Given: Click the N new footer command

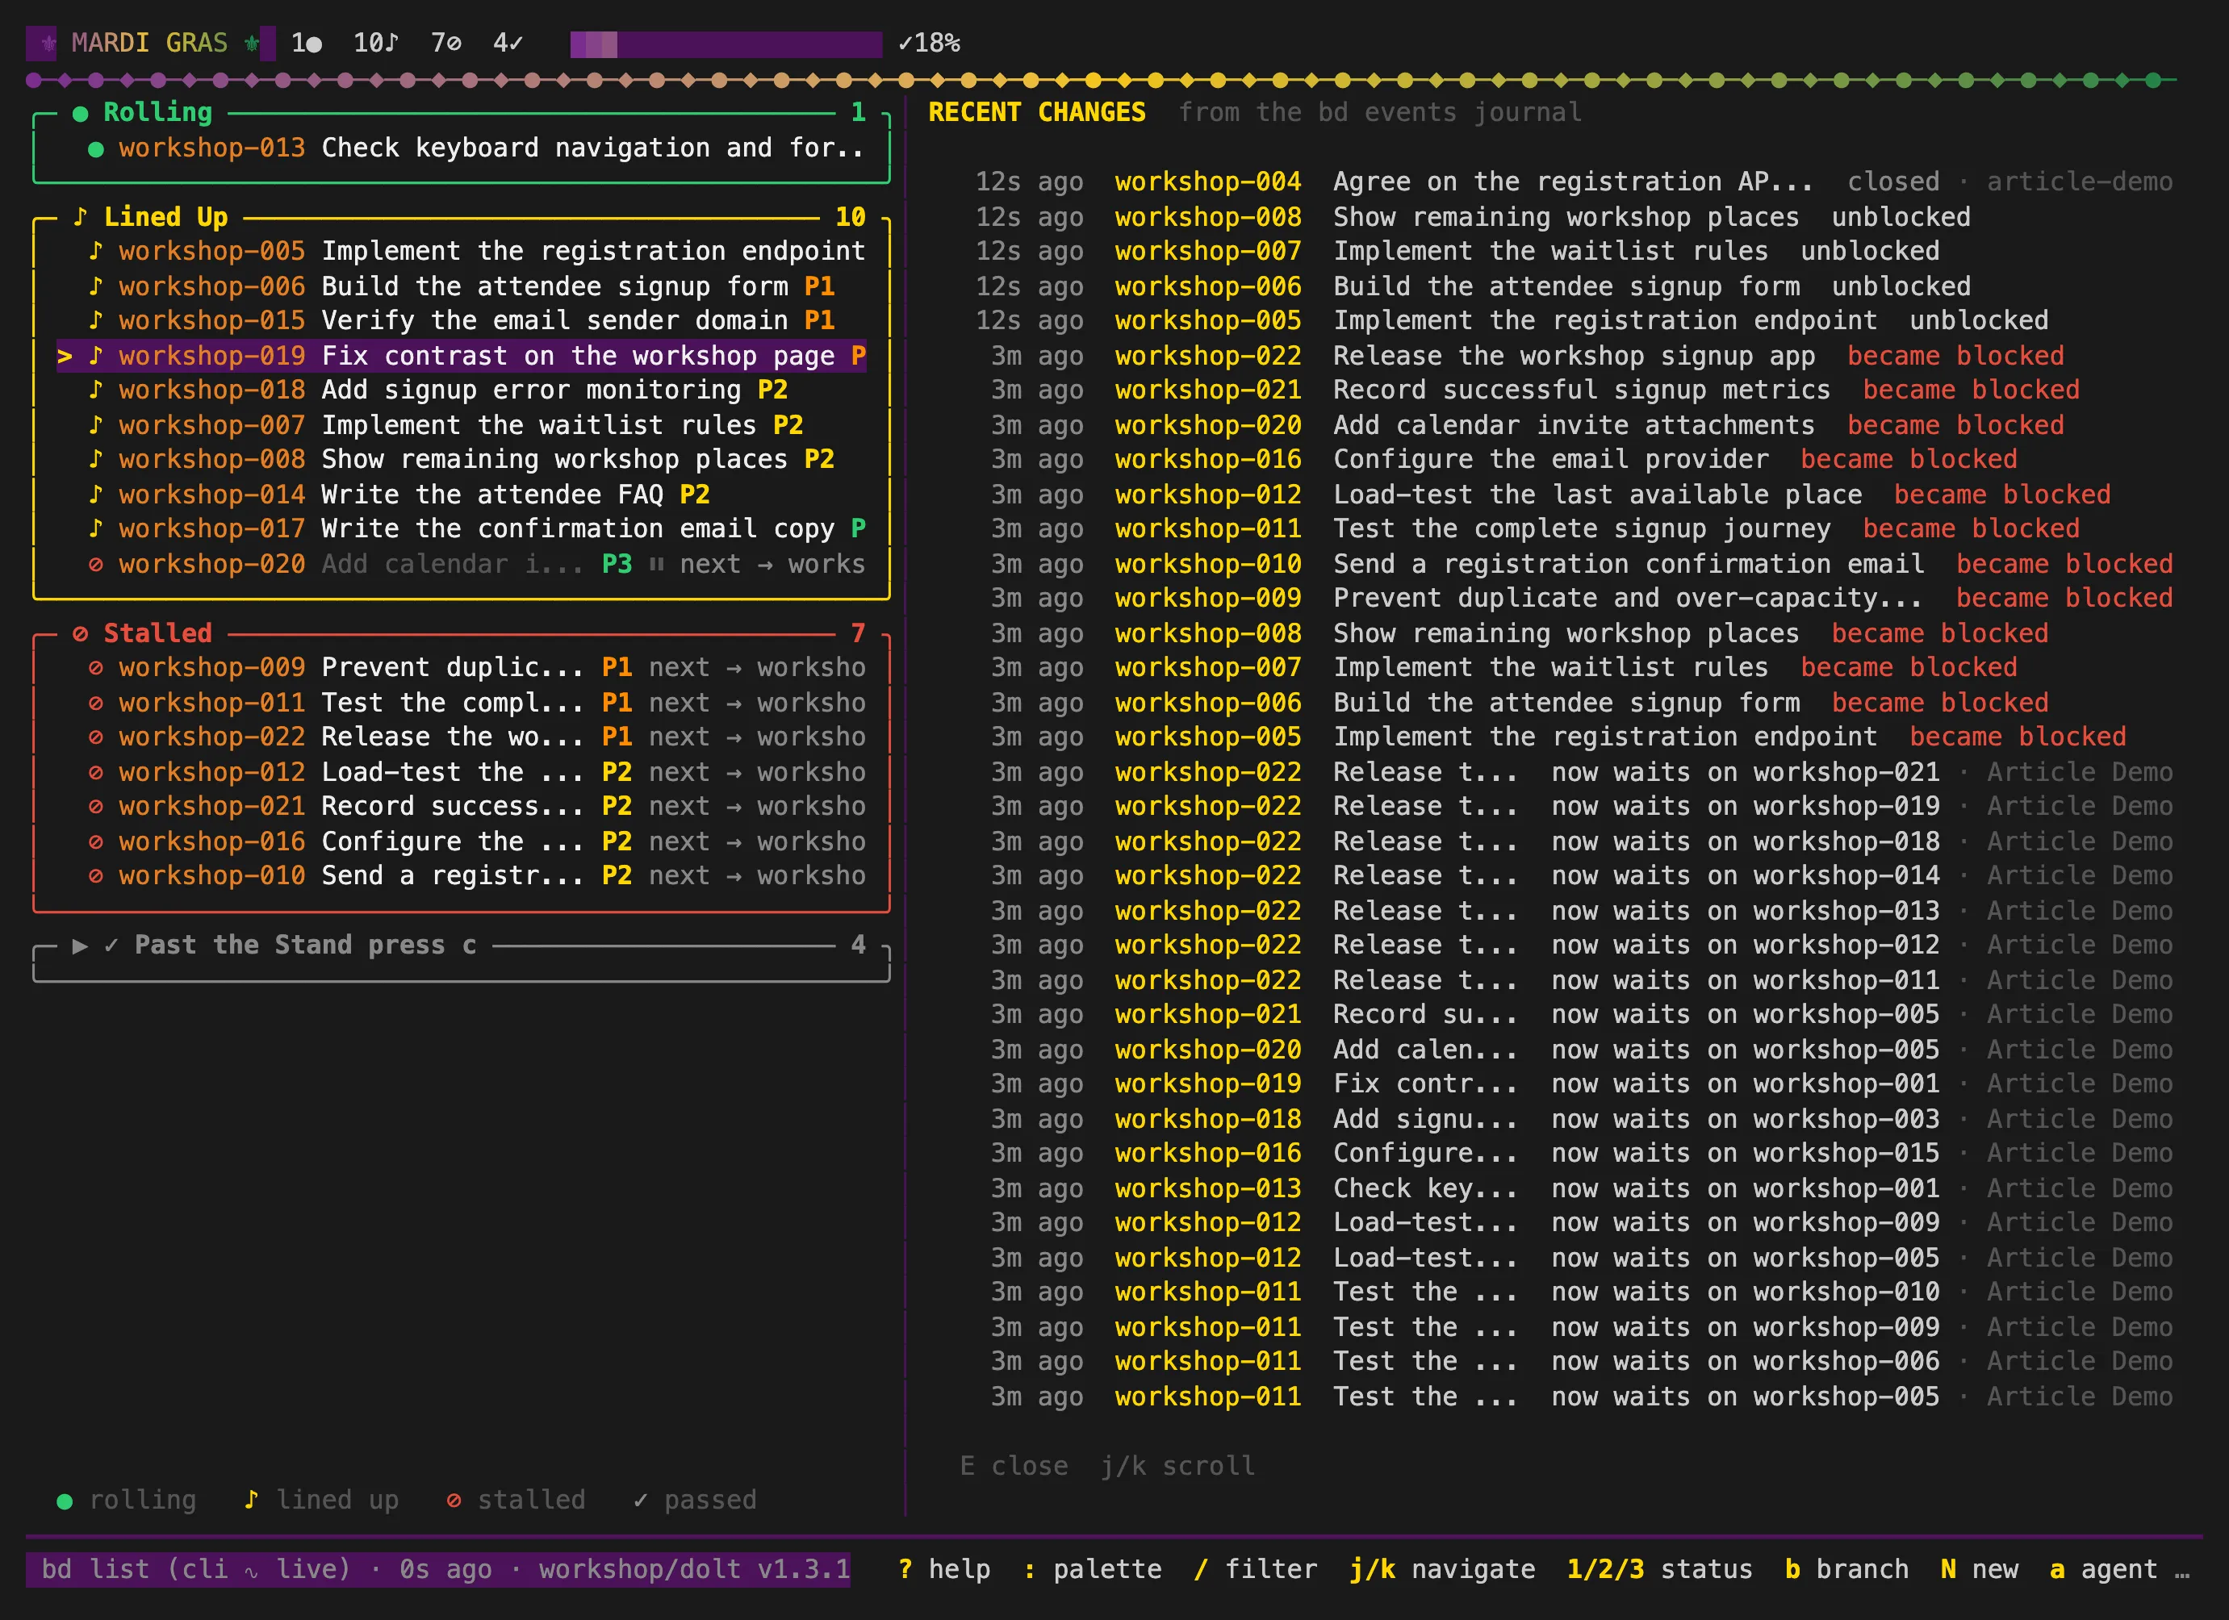Looking at the screenshot, I should [x=1980, y=1569].
